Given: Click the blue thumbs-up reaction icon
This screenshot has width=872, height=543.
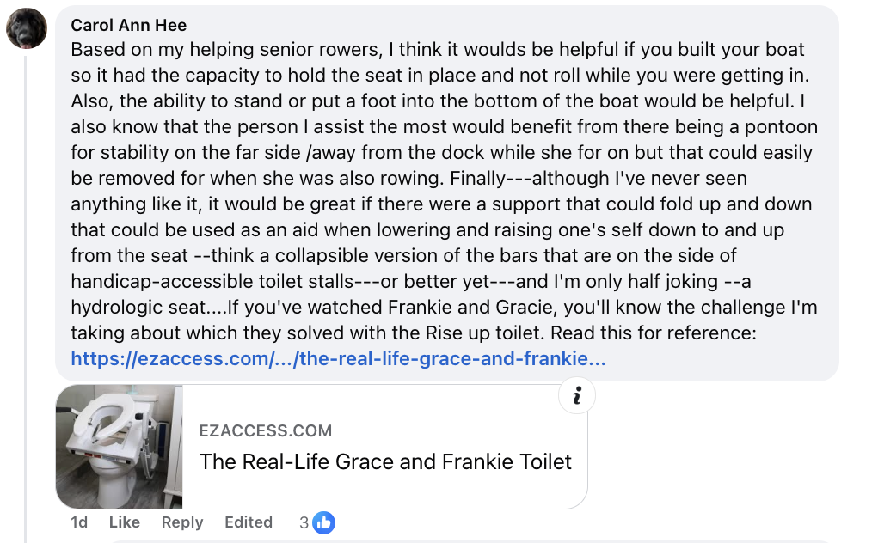Looking at the screenshot, I should point(323,522).
